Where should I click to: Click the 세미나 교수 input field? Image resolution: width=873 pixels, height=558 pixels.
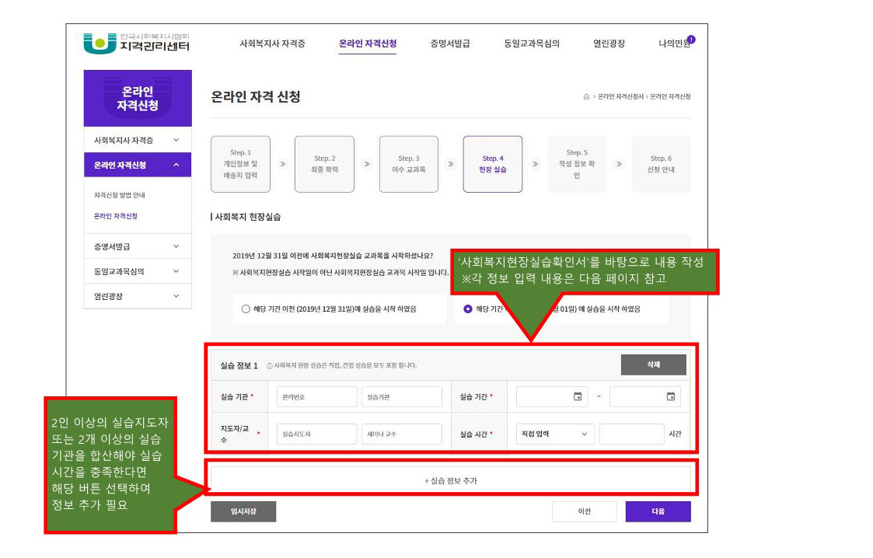point(402,434)
